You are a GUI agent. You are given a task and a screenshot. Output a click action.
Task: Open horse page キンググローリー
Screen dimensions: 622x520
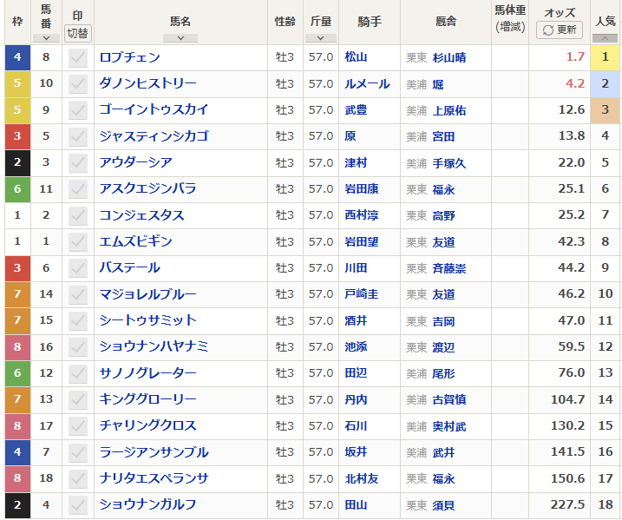148,399
